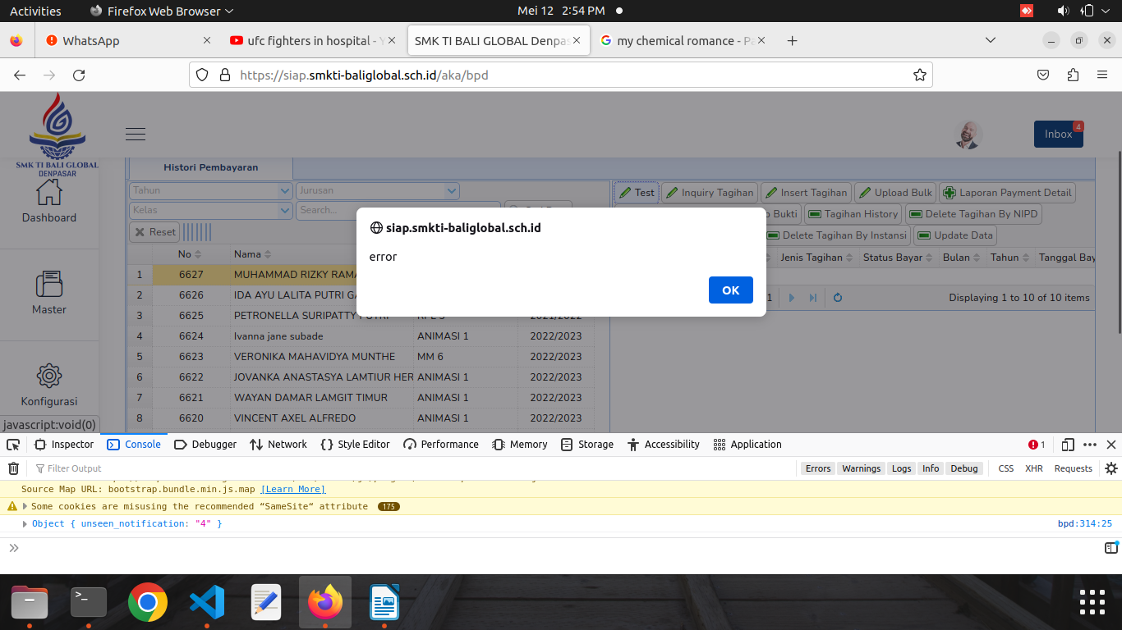Reload the current page
Viewport: 1122px width, 630px height.
pyautogui.click(x=79, y=75)
